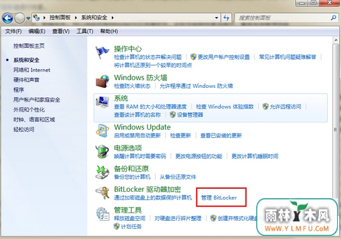Open the Windows 防火墙 heading
Screen dimensions: 341x239
pyautogui.click(x=141, y=78)
